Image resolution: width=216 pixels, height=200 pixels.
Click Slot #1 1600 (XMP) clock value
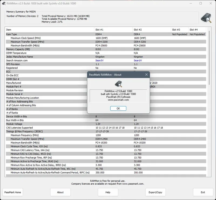[x=102, y=38]
